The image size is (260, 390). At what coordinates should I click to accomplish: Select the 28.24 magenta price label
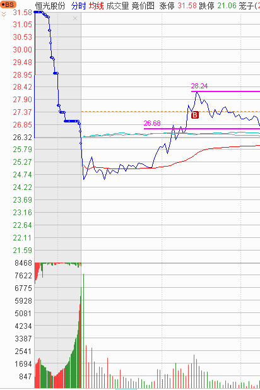tap(199, 86)
